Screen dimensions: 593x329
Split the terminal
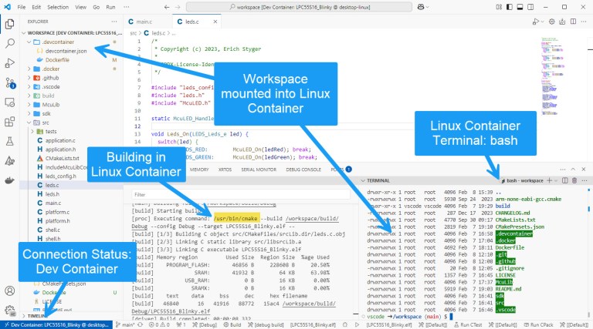pos(565,180)
